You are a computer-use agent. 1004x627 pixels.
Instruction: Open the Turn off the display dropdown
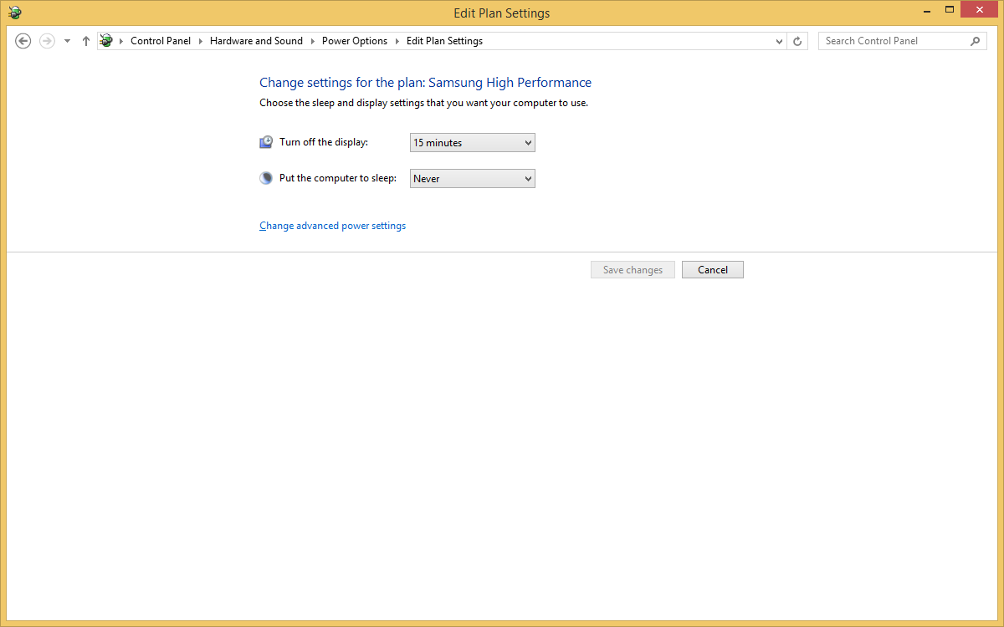pos(473,143)
